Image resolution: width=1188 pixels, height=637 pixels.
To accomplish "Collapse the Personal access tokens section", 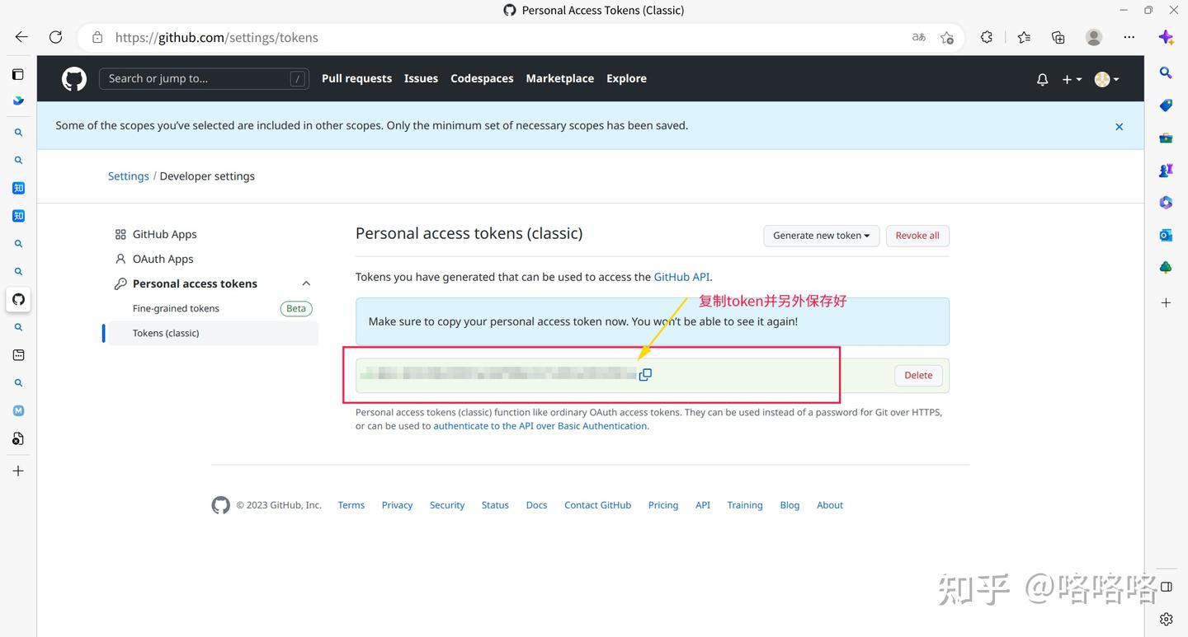I will coord(306,283).
